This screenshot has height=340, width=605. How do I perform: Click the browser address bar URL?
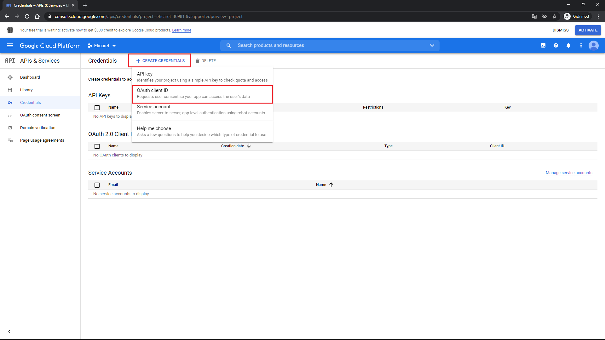click(x=148, y=16)
